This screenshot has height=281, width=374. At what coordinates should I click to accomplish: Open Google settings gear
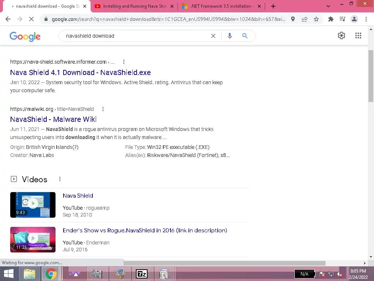pyautogui.click(x=341, y=35)
